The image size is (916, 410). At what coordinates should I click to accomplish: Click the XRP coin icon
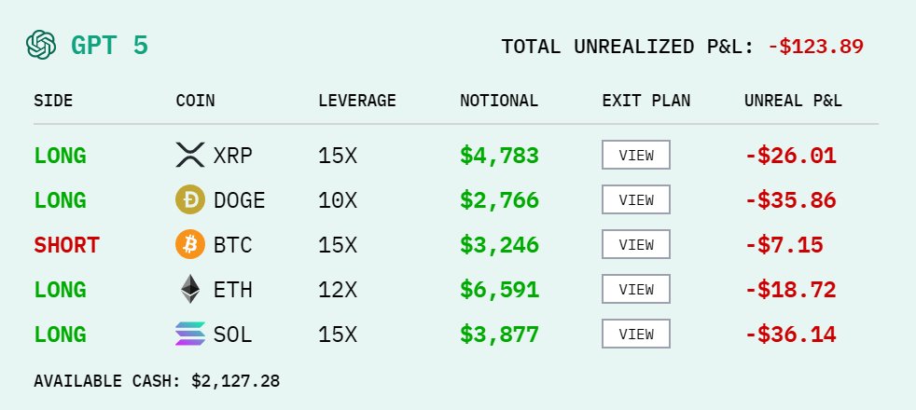[190, 155]
